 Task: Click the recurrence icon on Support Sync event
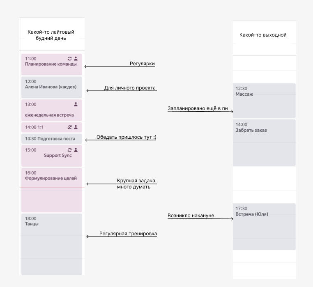[70, 150]
